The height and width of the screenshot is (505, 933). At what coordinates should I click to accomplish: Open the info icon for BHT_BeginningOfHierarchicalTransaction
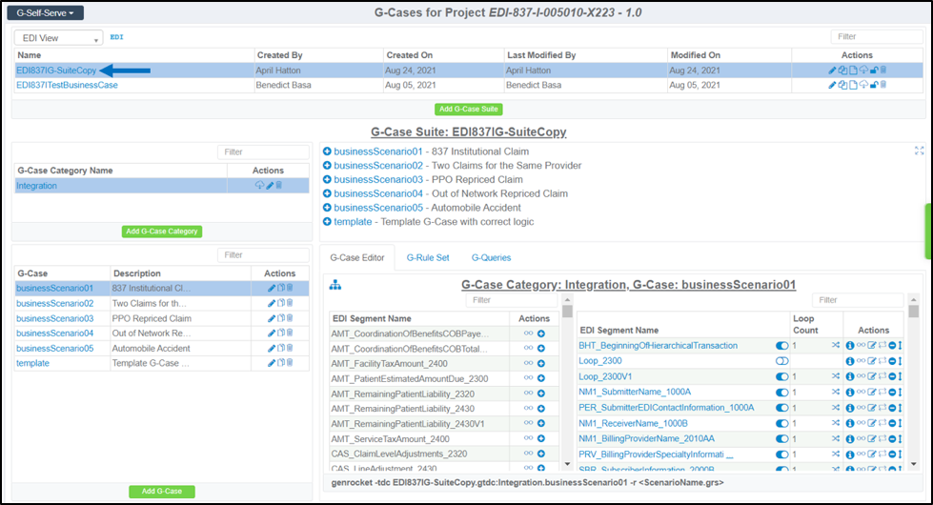[x=850, y=346]
